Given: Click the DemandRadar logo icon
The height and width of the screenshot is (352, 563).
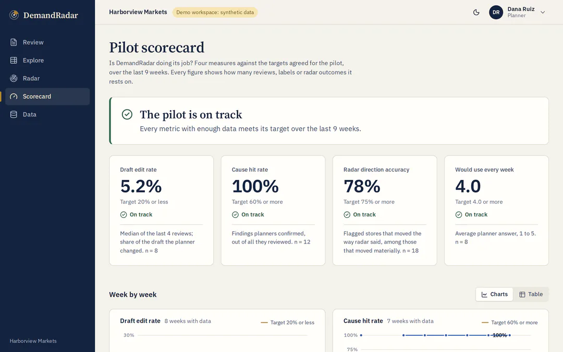Looking at the screenshot, I should click(14, 15).
